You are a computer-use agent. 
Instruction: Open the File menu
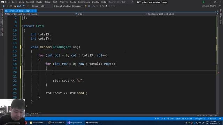click(x=7, y=2)
